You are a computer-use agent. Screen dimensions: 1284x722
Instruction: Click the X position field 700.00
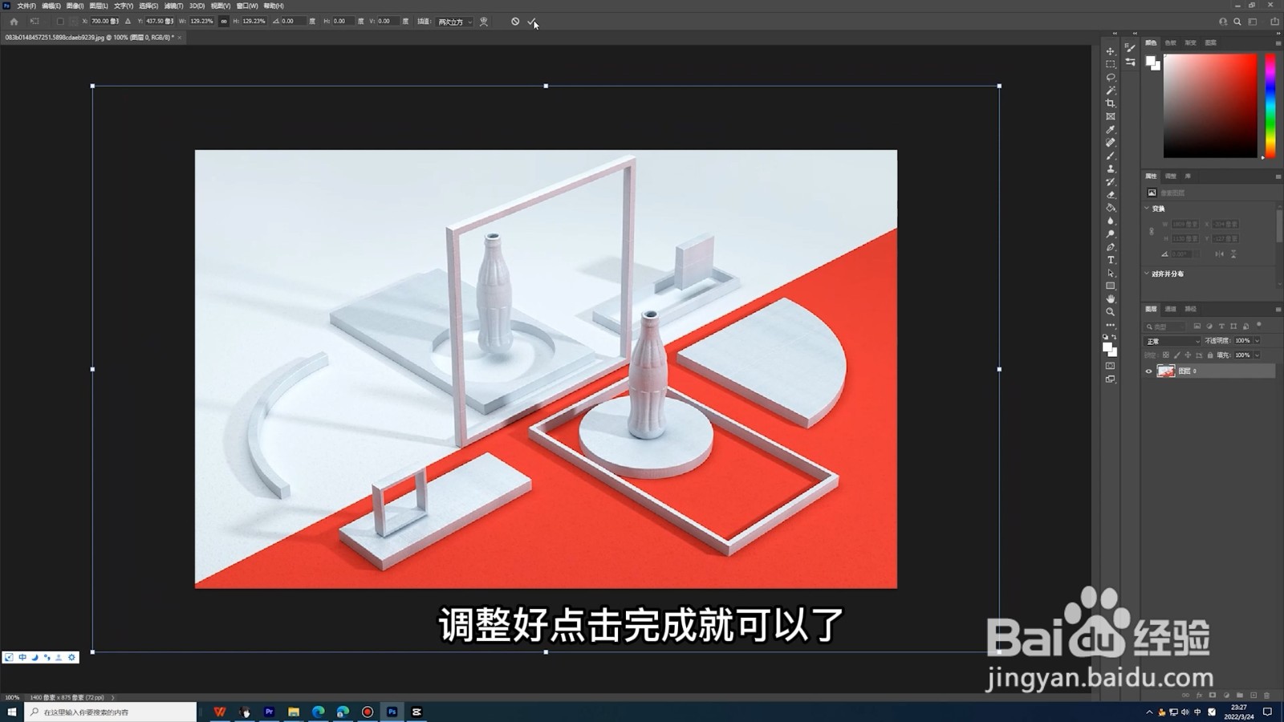tap(104, 22)
